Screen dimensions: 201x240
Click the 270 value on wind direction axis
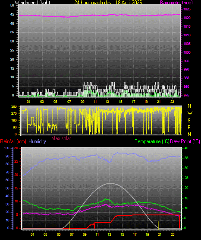point(14,114)
